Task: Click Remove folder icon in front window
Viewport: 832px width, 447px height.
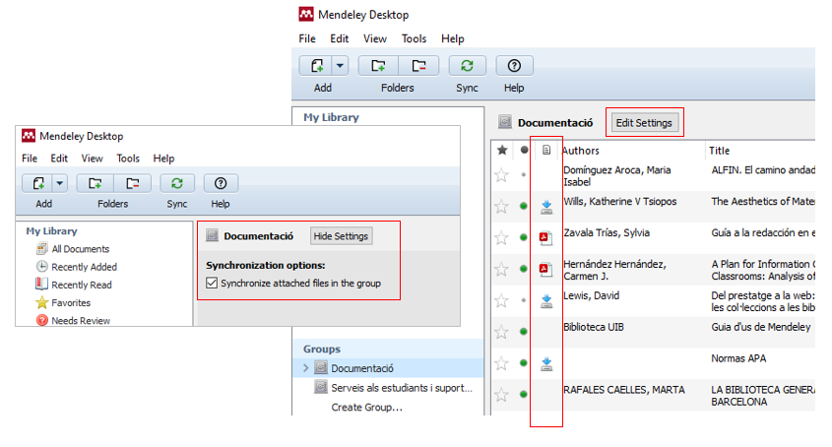Action: point(133,183)
